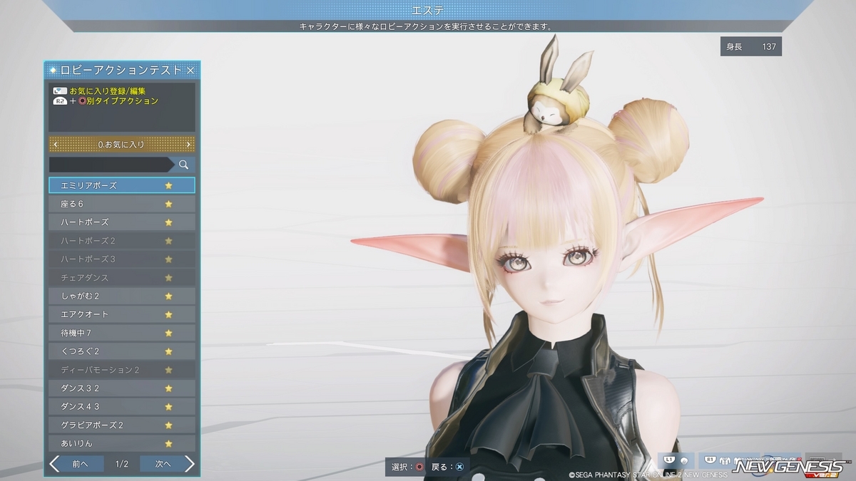Click the touchpad button icon

[x=60, y=91]
